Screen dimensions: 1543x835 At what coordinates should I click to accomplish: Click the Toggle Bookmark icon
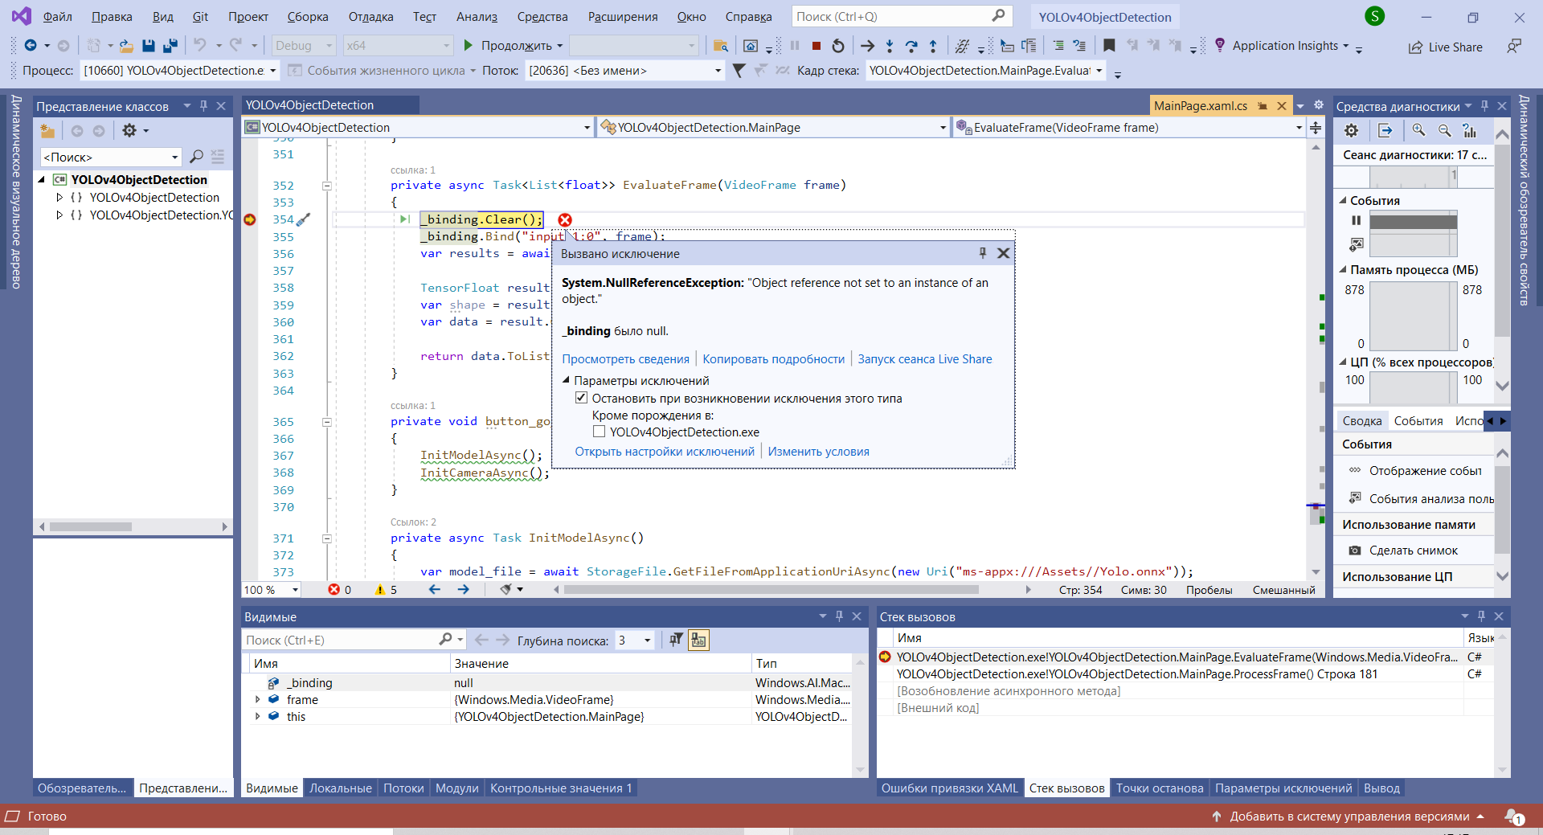tap(1109, 46)
